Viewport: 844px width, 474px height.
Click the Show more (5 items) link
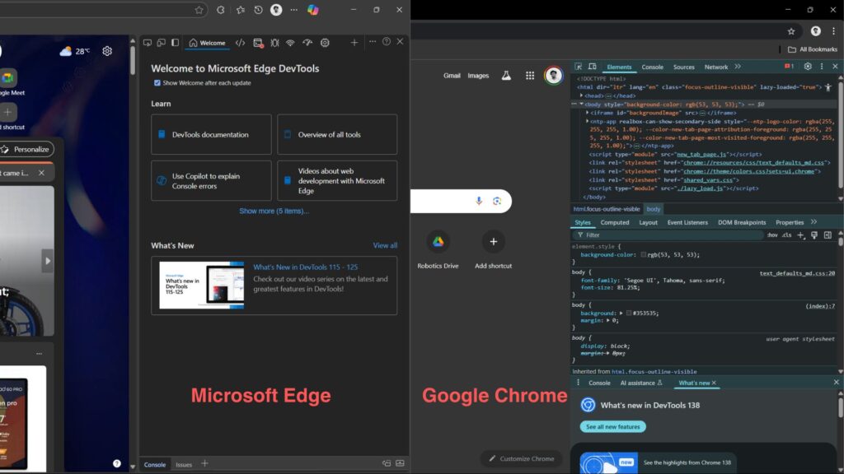point(274,211)
